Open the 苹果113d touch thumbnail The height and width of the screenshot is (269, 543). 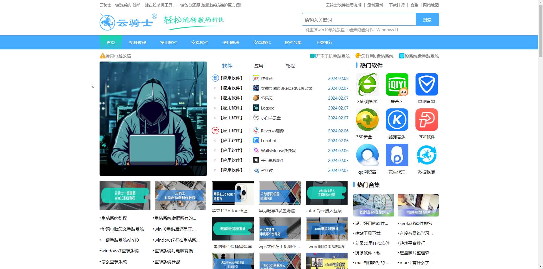(x=233, y=193)
